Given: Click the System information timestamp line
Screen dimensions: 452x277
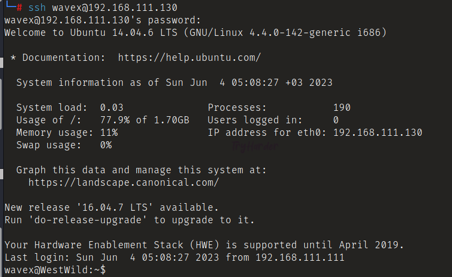Looking at the screenshot, I should coord(174,83).
